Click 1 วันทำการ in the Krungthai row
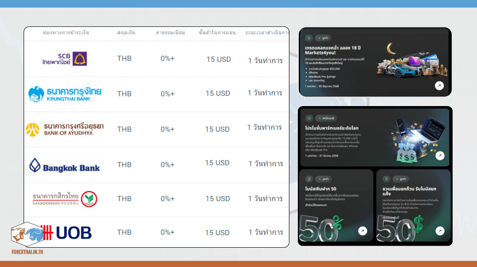This screenshot has height=267, width=477. 265,93
